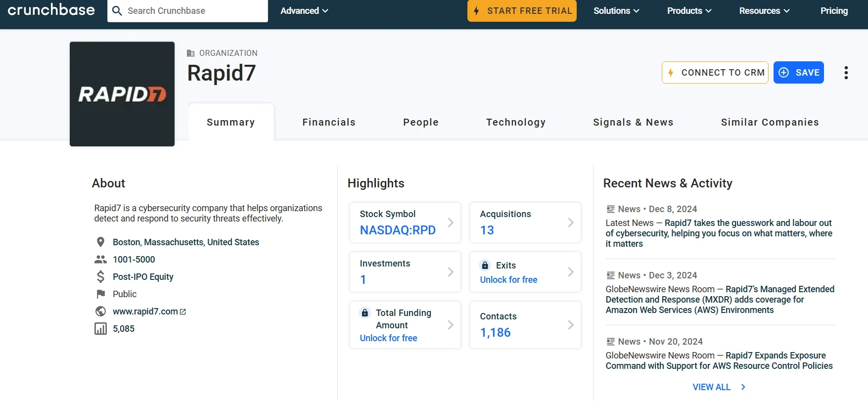The image size is (868, 401).
Task: Click the flag icon beside Public
Action: (x=100, y=294)
